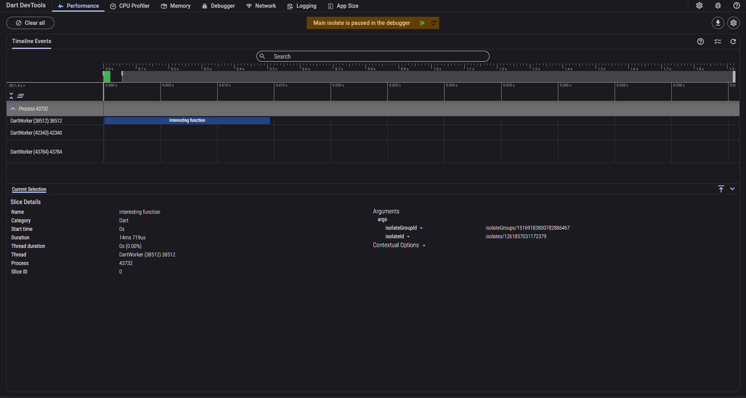Step over in the debugger banner

[x=433, y=23]
